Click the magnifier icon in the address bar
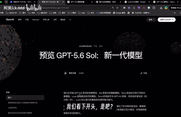This screenshot has width=181, height=117. coord(113,8)
